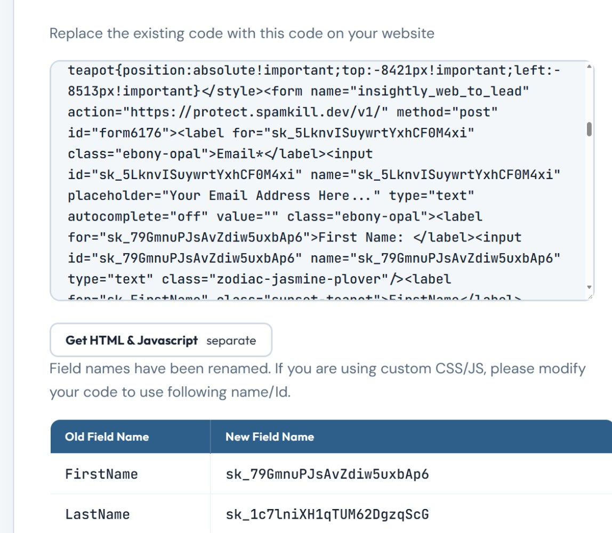Click the Get HTML & Javascript separate button
612x533 pixels.
click(161, 340)
